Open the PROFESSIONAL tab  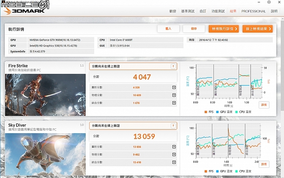click(x=253, y=11)
